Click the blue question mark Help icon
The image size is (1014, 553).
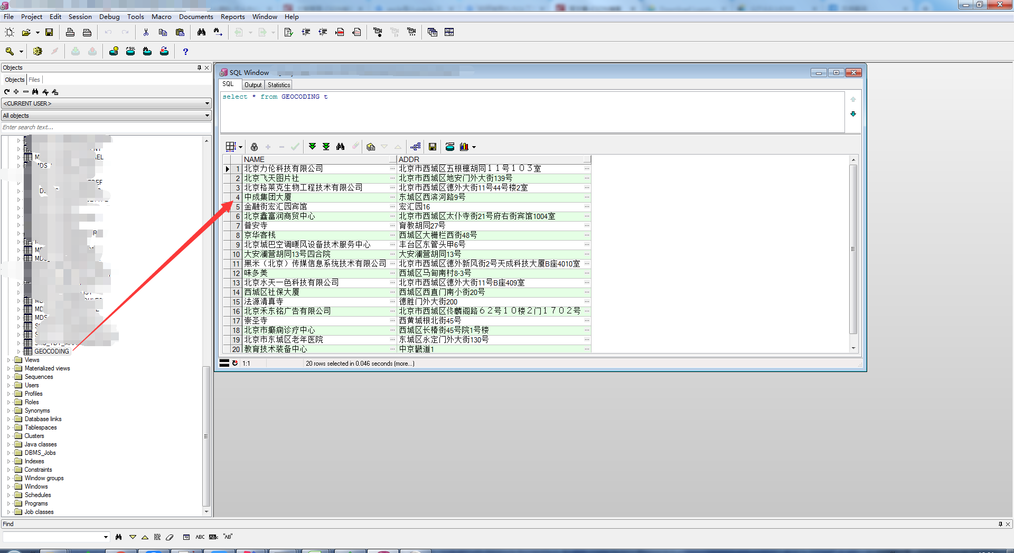click(x=185, y=51)
